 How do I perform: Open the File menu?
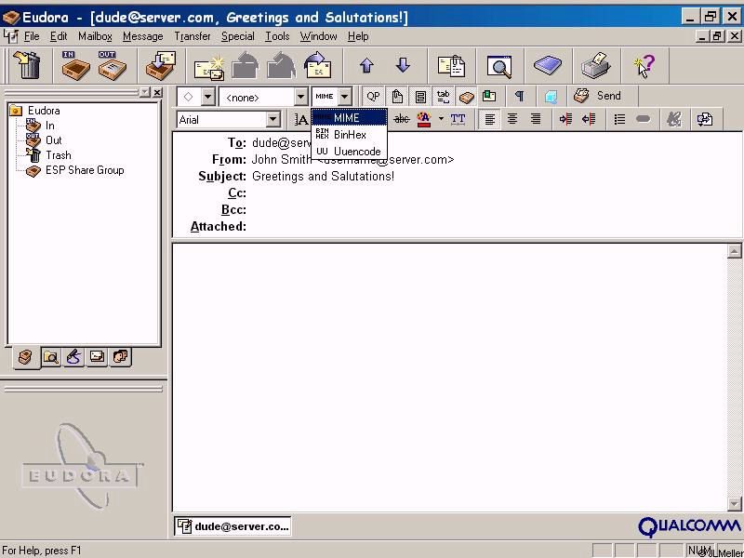(x=32, y=36)
